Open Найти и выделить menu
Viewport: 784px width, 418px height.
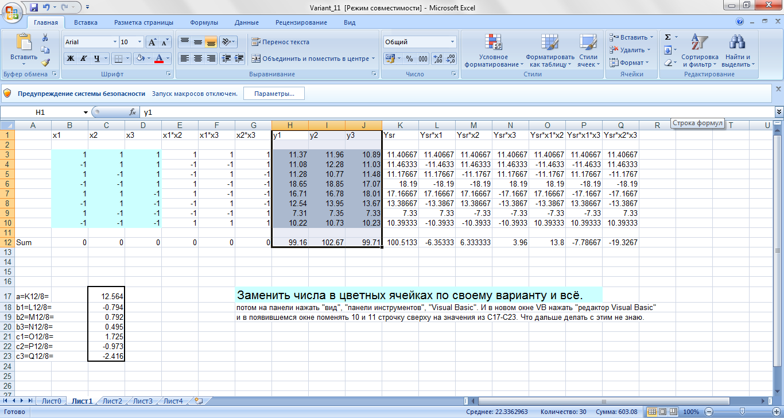coord(738,51)
